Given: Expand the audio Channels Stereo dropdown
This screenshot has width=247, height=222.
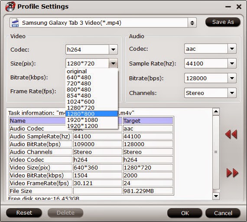Looking at the screenshot, I should [x=232, y=93].
